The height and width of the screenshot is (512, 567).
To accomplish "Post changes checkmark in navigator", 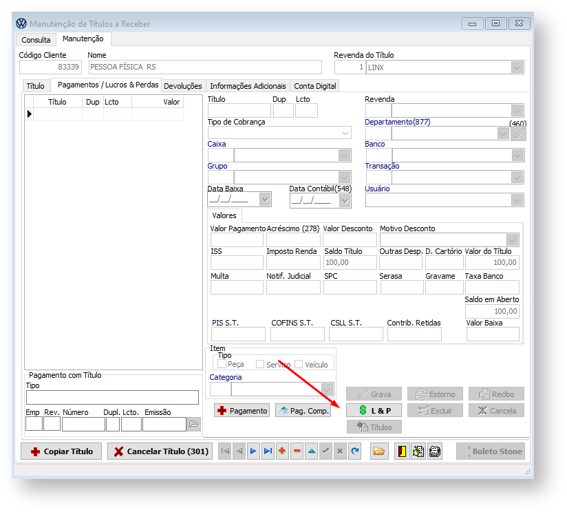I will (325, 451).
